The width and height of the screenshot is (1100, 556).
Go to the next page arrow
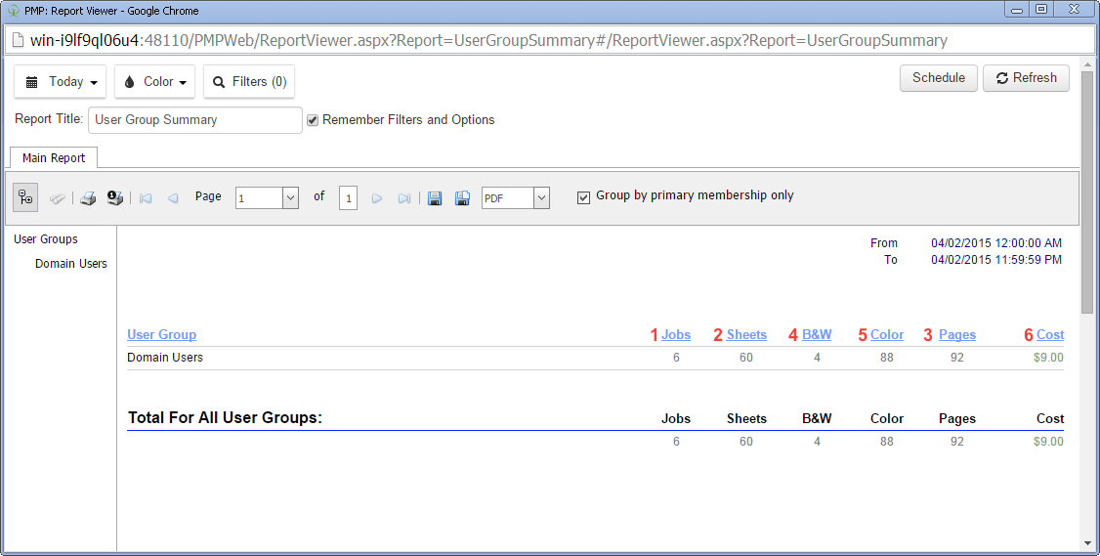[377, 198]
